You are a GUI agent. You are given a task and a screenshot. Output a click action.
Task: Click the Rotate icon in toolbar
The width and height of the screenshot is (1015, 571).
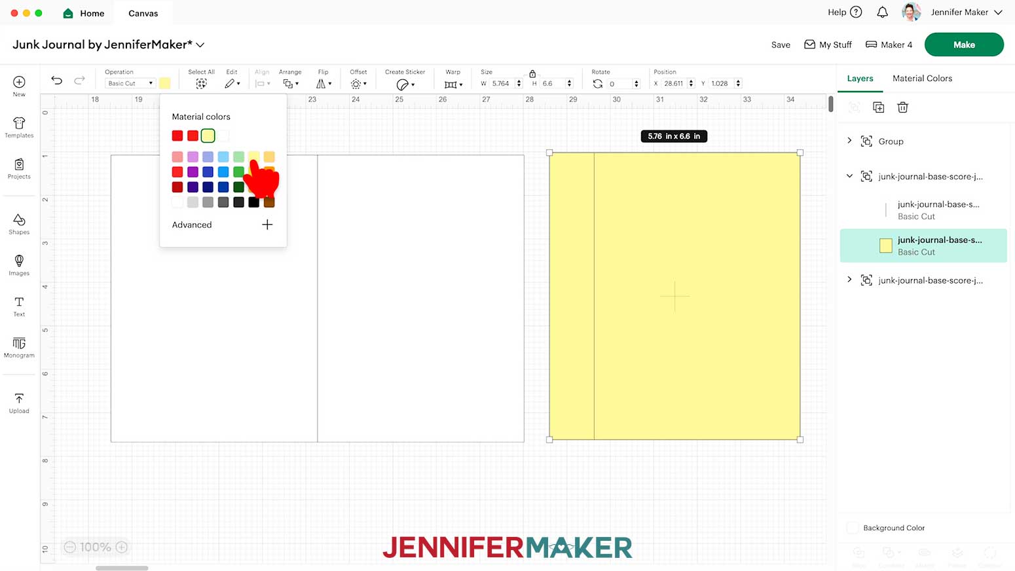tap(597, 84)
